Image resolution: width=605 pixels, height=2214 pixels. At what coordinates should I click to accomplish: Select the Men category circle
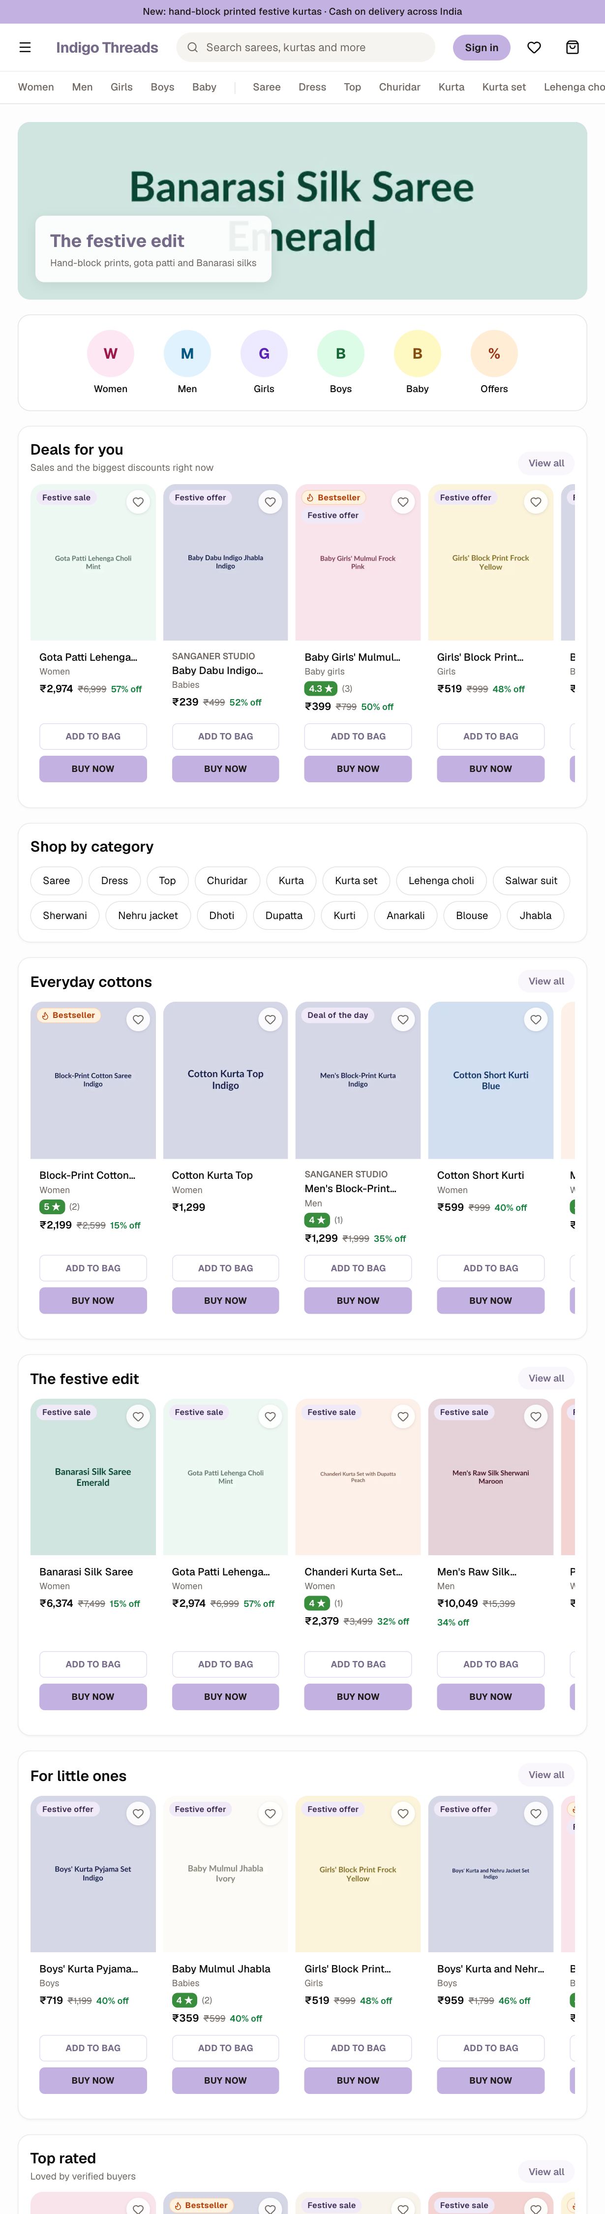187,353
